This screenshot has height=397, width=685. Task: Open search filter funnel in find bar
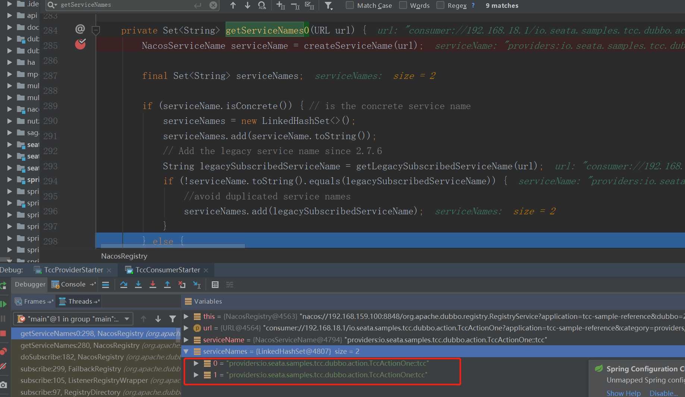(x=328, y=5)
